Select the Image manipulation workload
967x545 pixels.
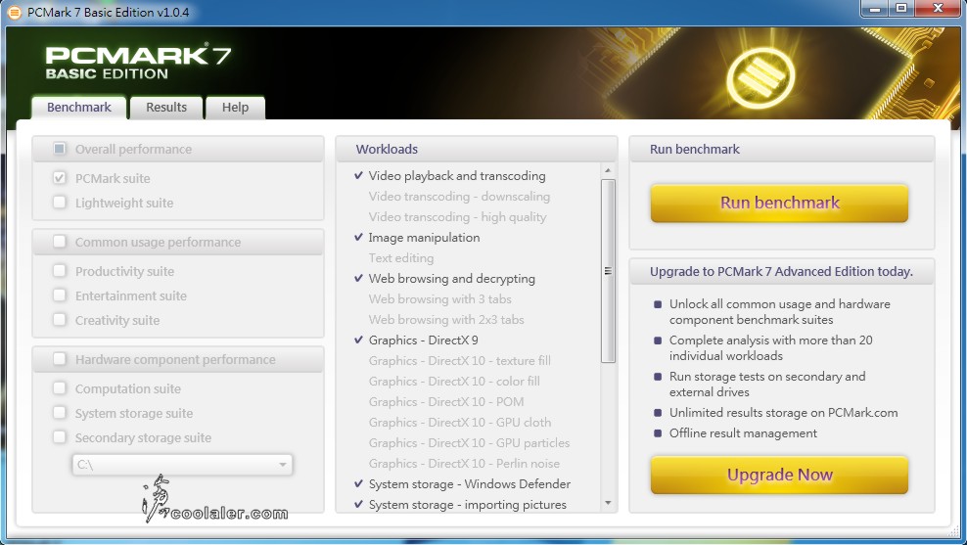point(425,238)
